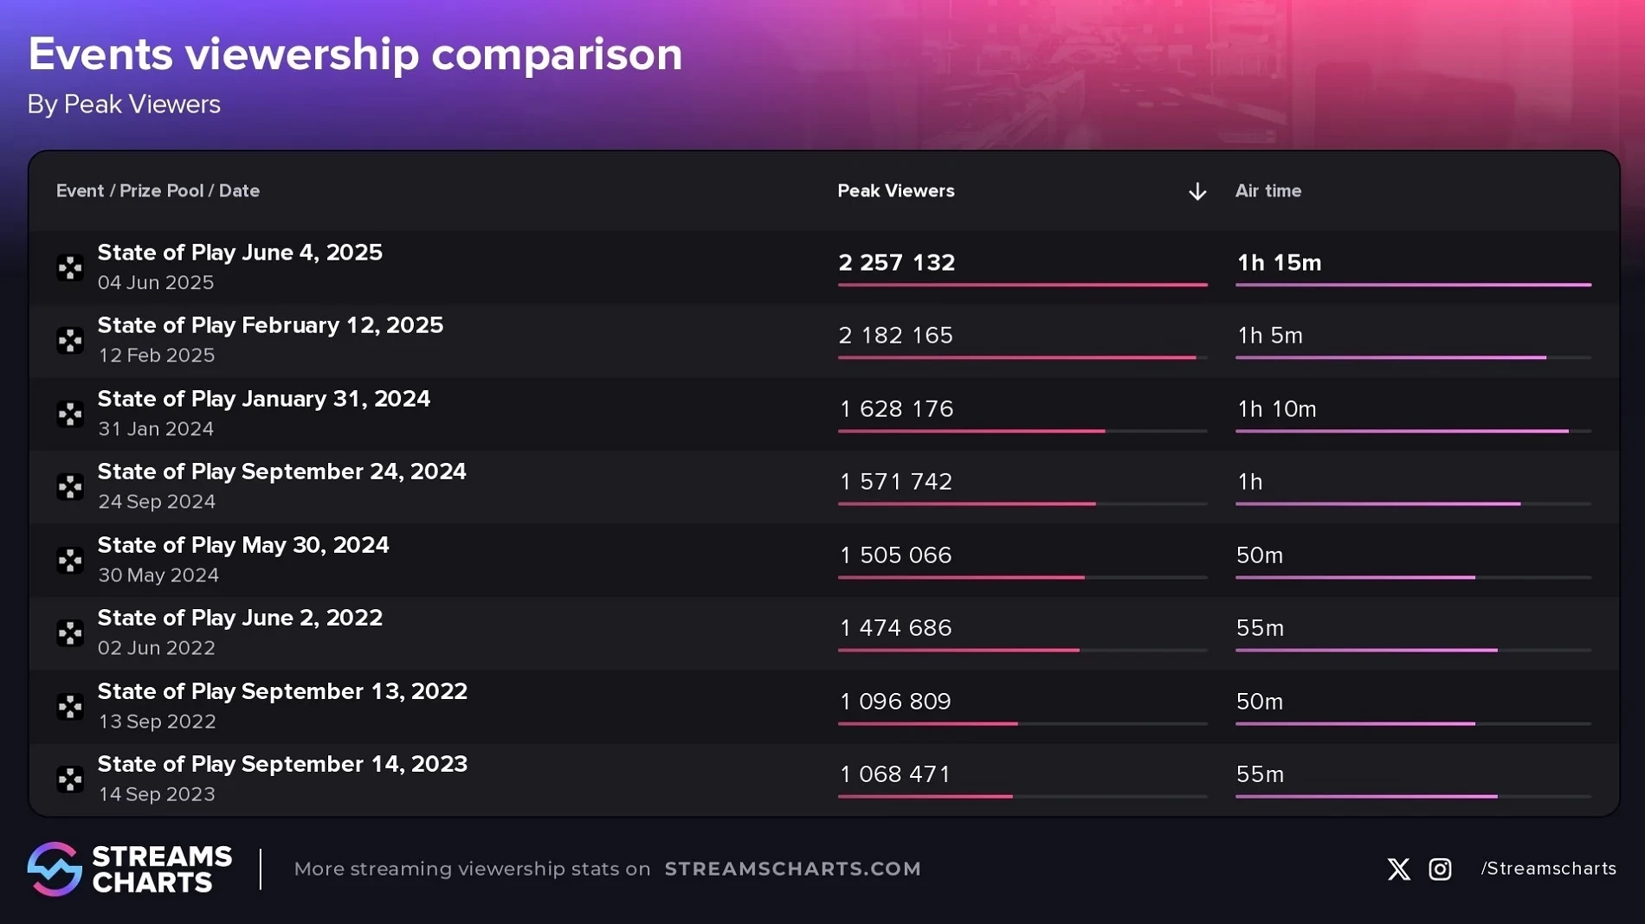Open State of Play June 2, 2022 event
1645x924 pixels.
240,618
